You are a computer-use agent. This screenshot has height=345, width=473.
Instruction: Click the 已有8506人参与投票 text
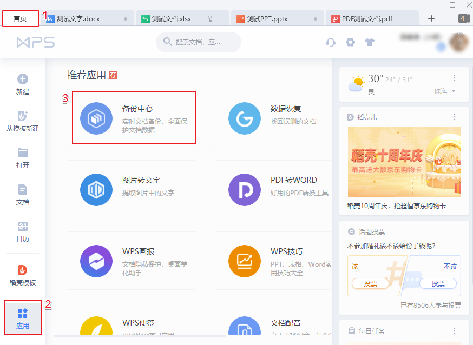coord(430,305)
